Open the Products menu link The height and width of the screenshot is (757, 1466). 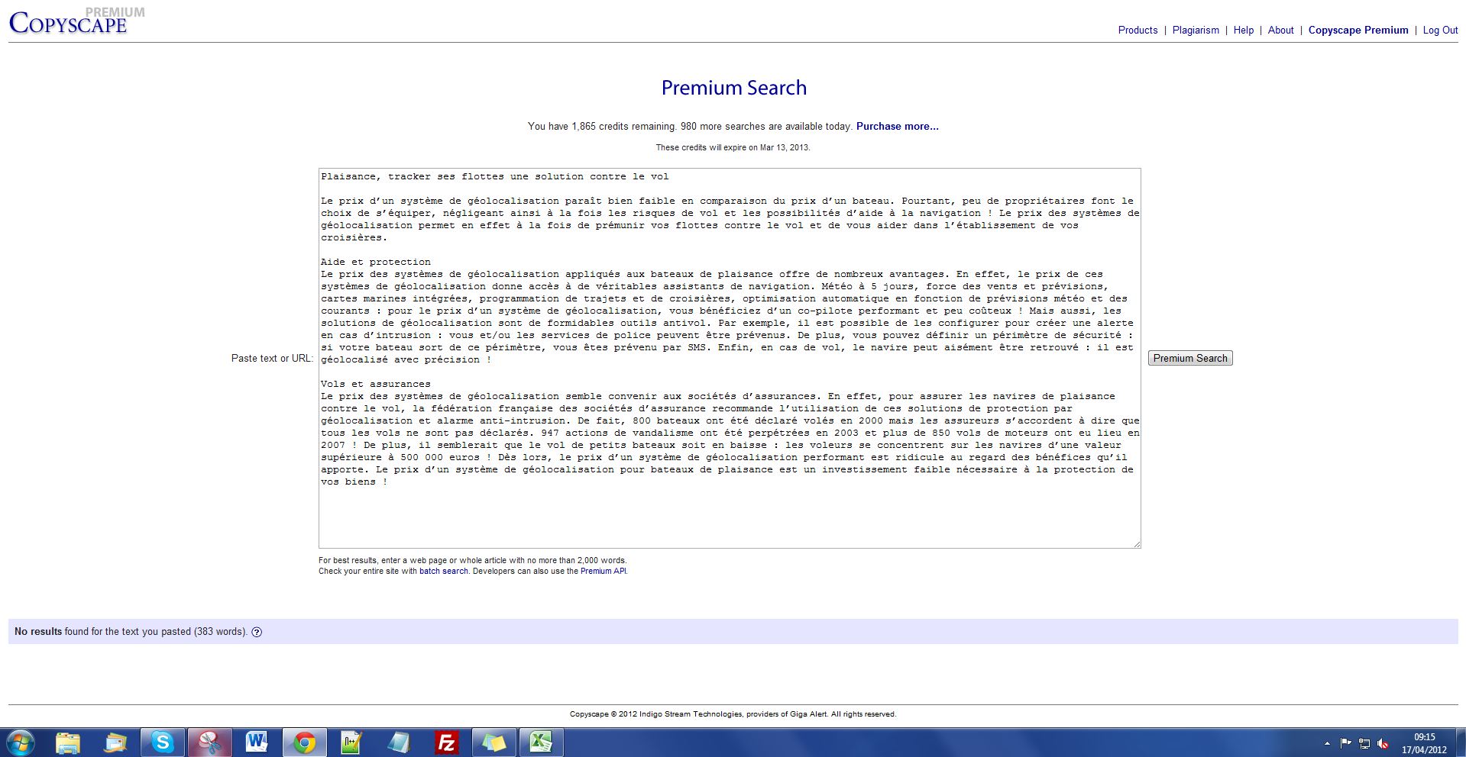pos(1138,31)
